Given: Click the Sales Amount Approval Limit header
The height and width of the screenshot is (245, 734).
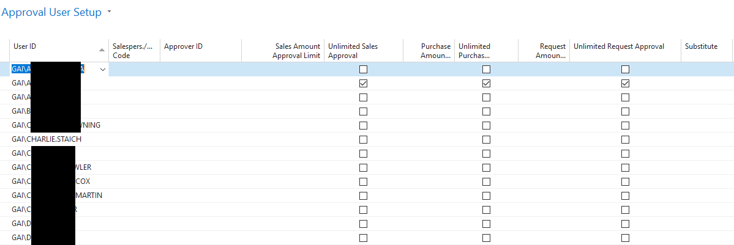Looking at the screenshot, I should point(283,51).
